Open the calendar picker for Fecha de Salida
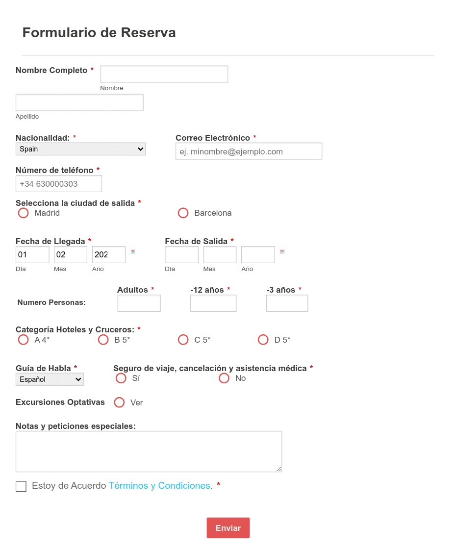Screen dimensions: 456x551 pyautogui.click(x=281, y=252)
